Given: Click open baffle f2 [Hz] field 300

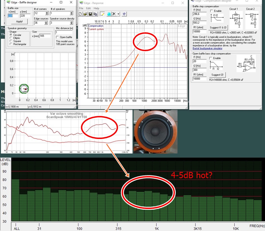Looking at the screenshot, I should (200, 70).
